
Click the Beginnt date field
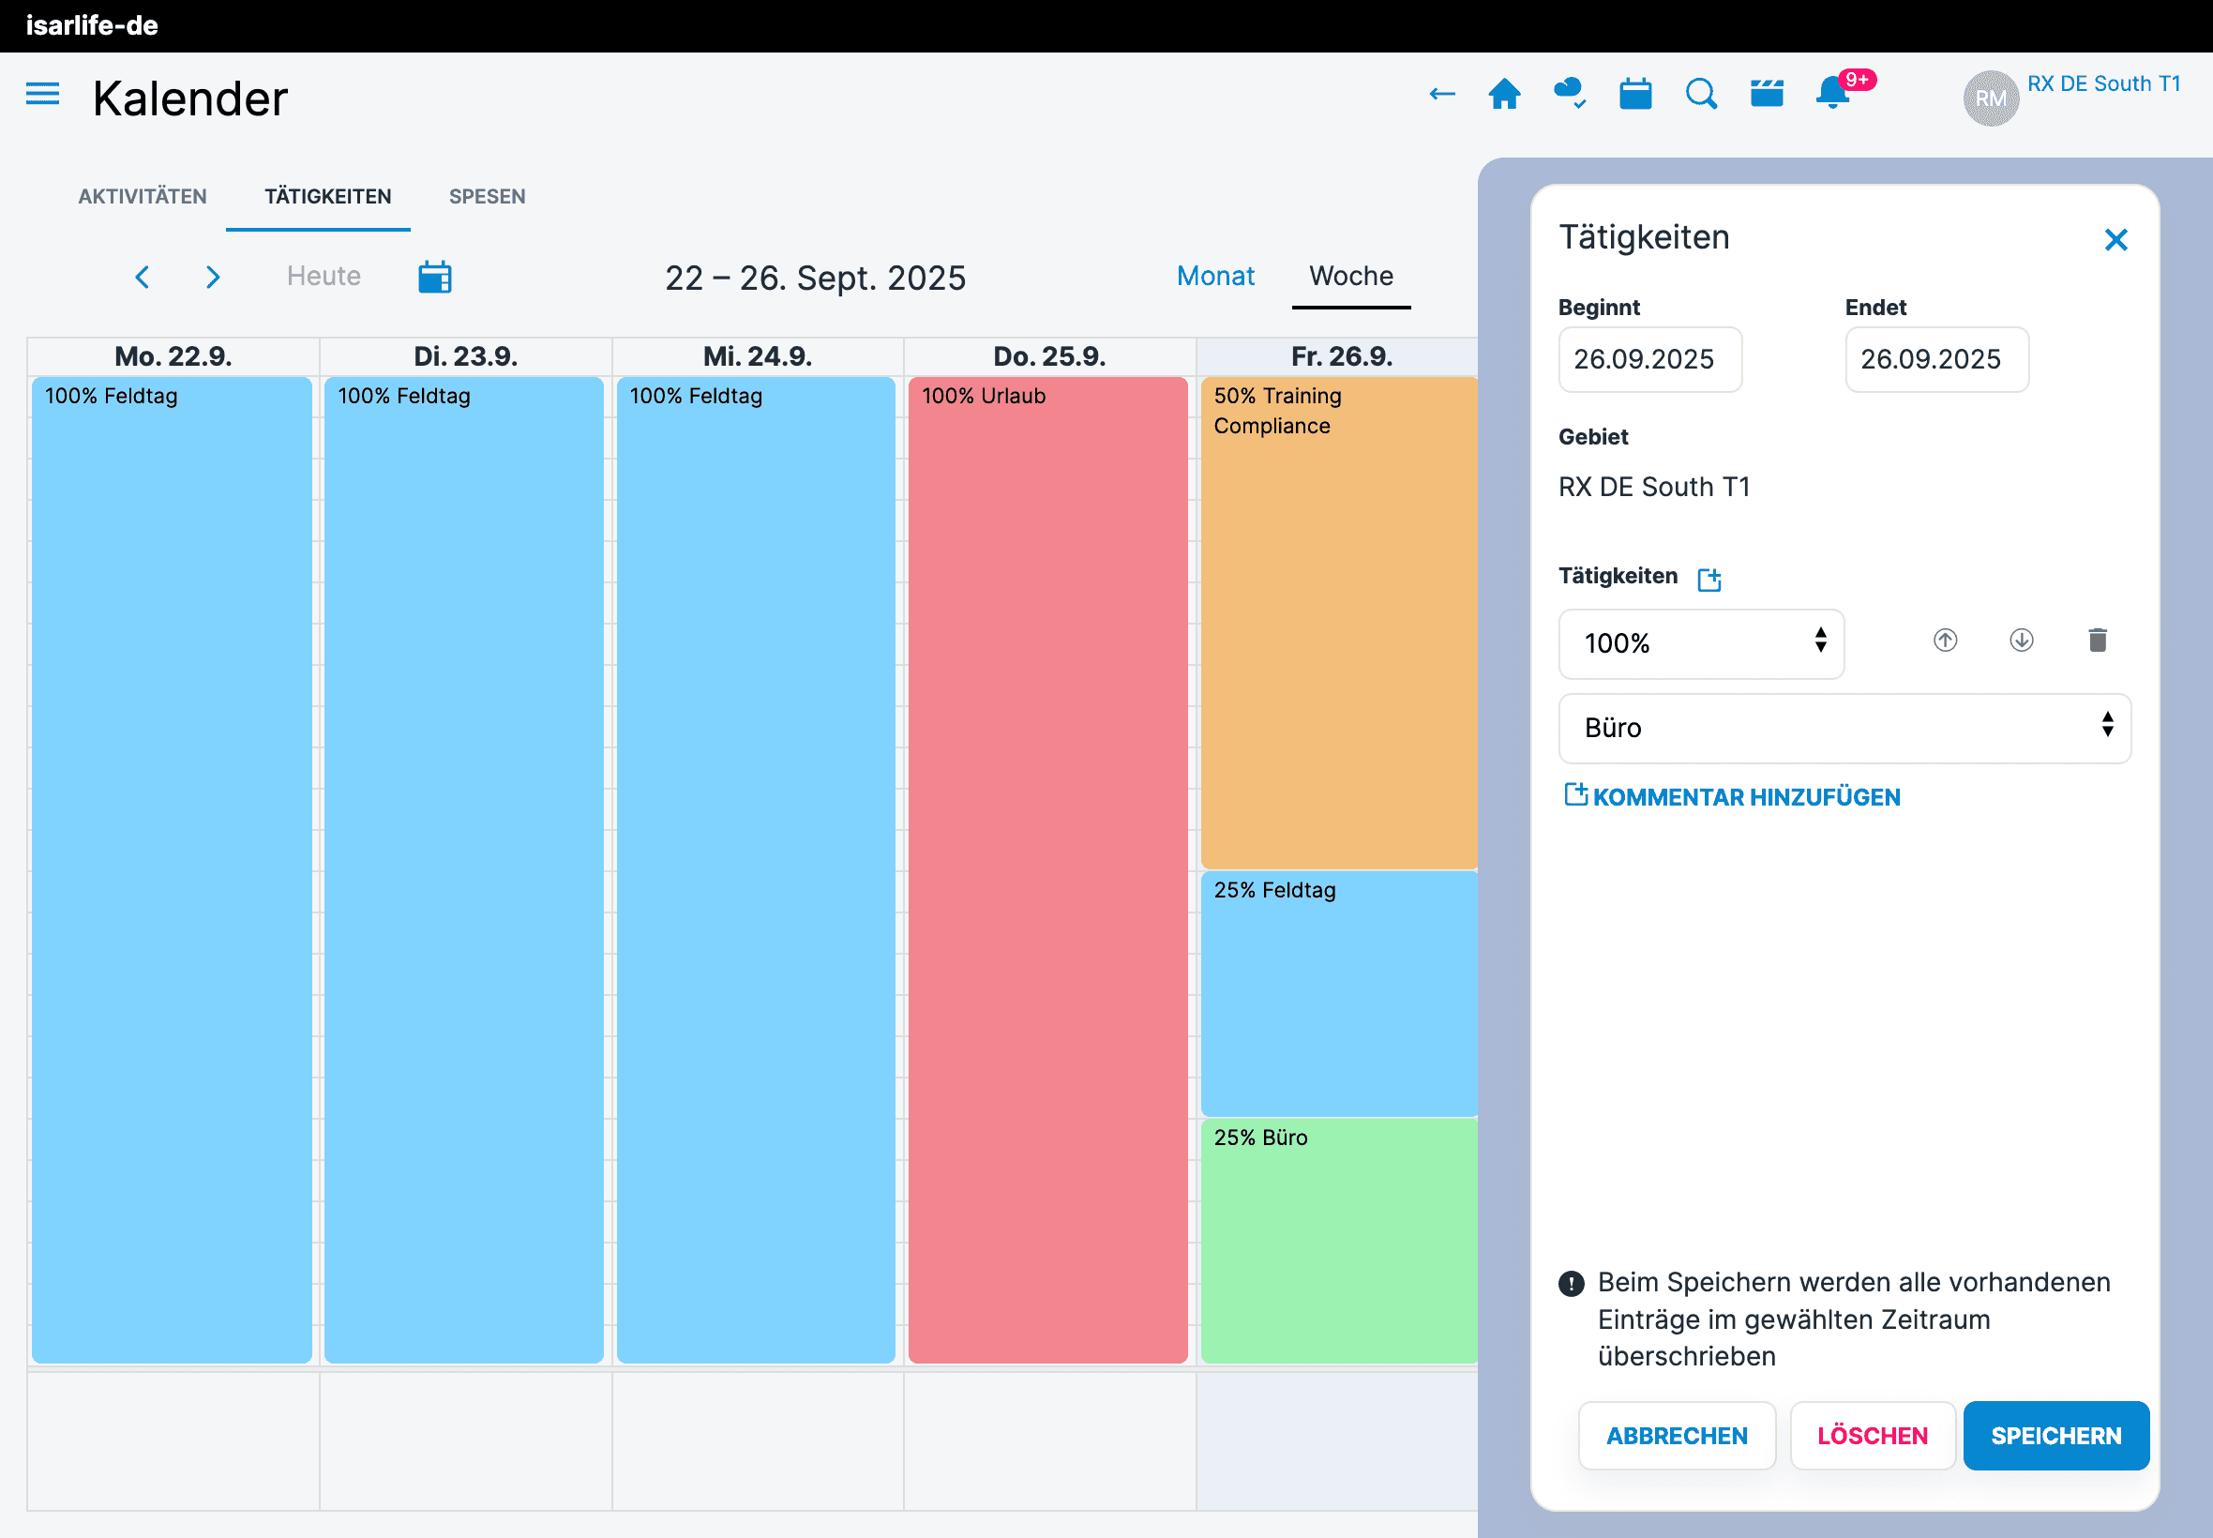pos(1649,359)
